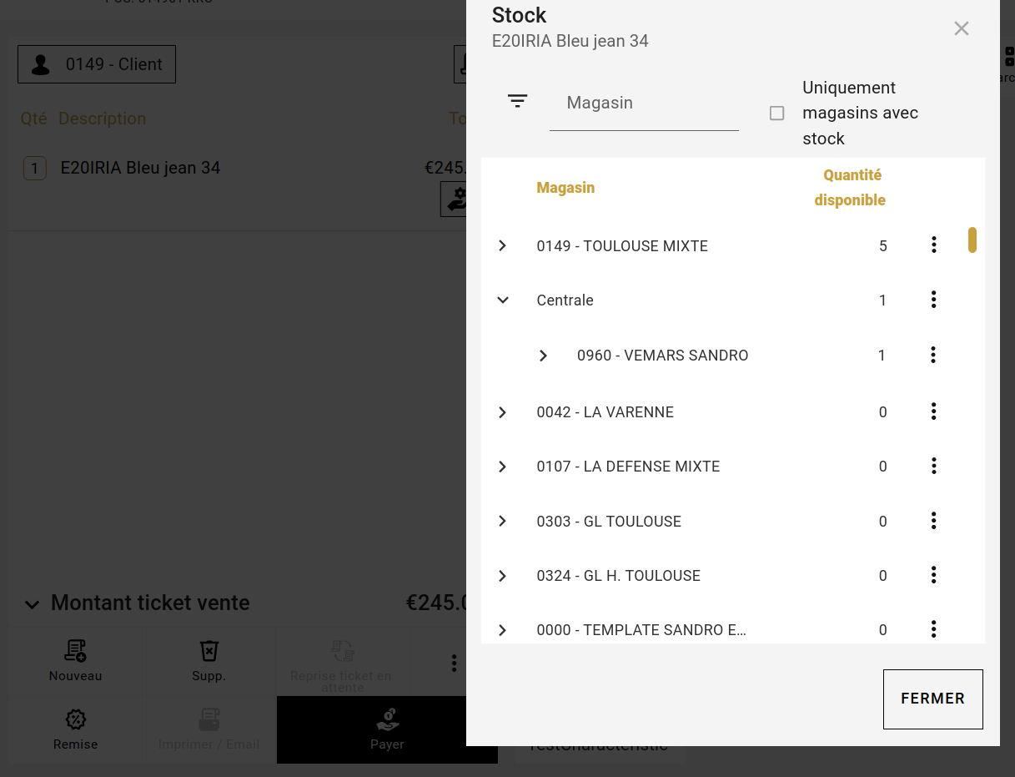Viewport: 1015px width, 777px height.
Task: Expand the 0042 - LA VARENNE row
Action: click(x=502, y=412)
